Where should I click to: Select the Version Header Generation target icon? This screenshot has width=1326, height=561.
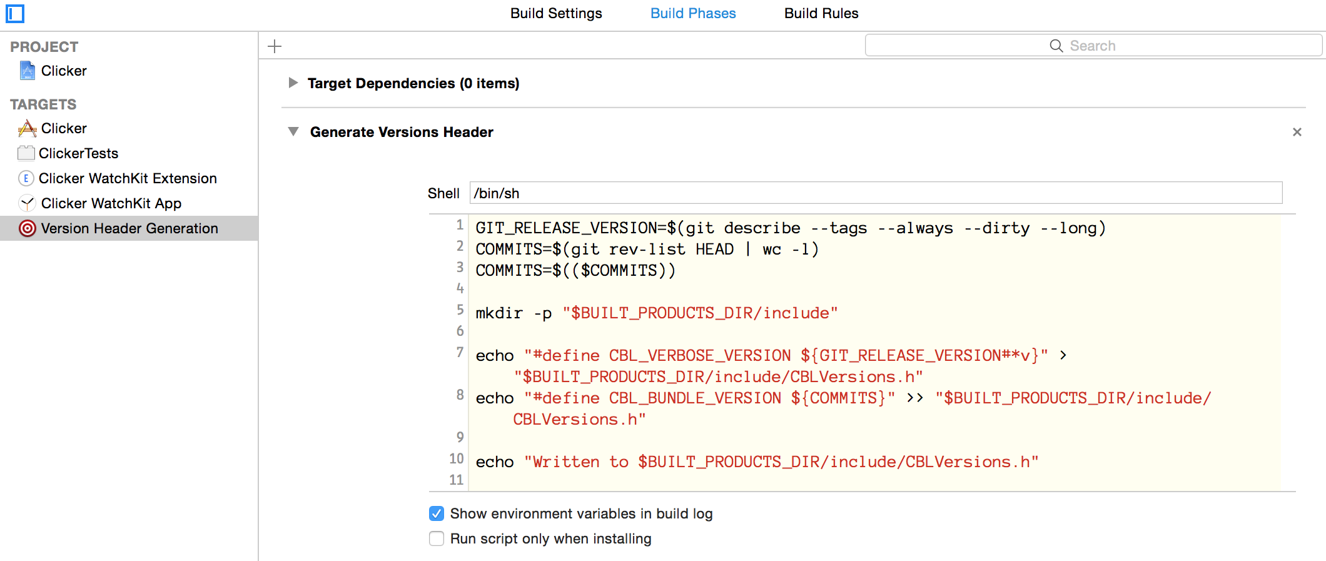(28, 228)
